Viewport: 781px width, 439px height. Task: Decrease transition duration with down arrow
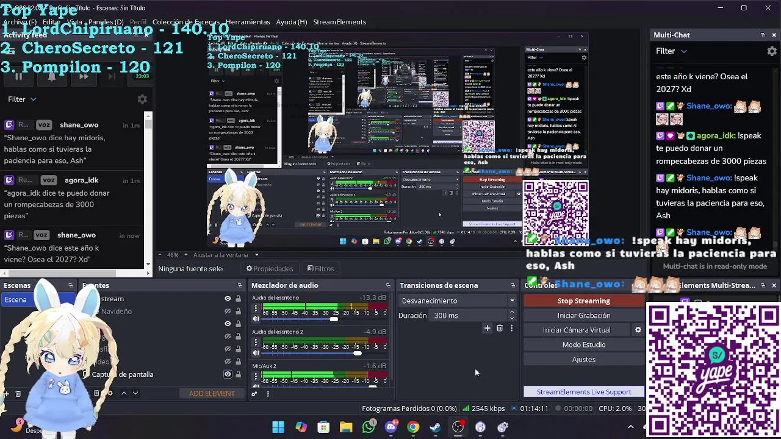pos(512,318)
